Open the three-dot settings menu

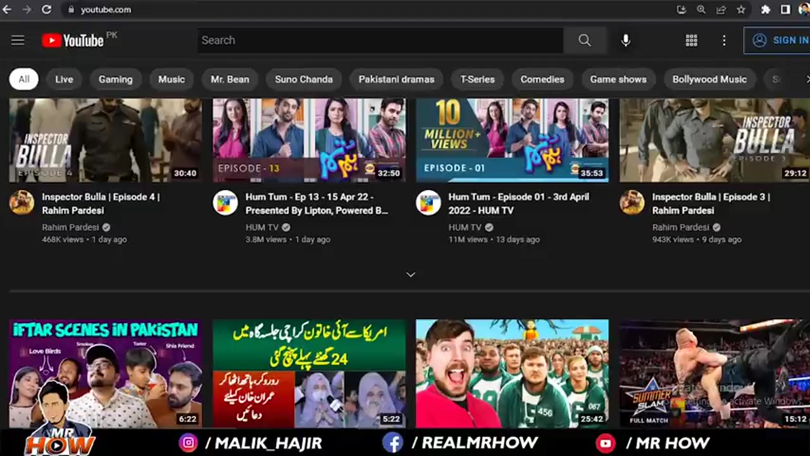[x=724, y=40]
